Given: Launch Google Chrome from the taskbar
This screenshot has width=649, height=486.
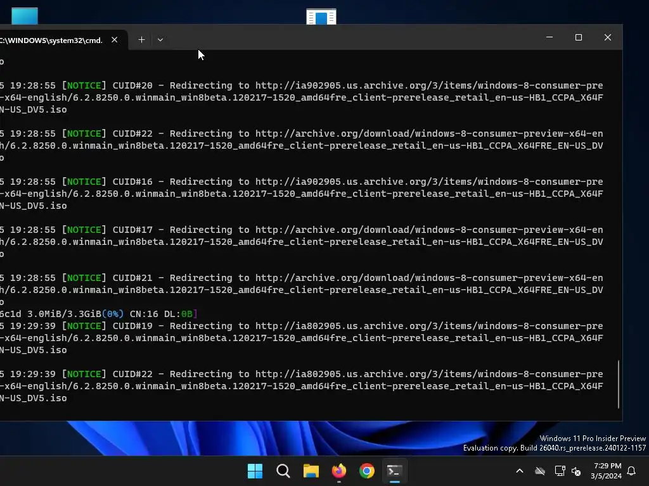Looking at the screenshot, I should [x=367, y=471].
